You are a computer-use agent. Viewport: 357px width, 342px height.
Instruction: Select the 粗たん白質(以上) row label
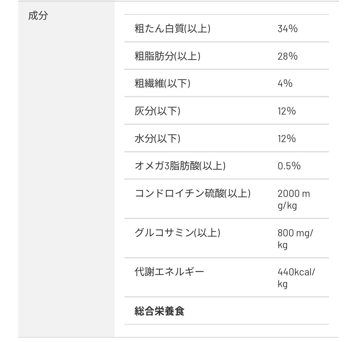(x=172, y=28)
